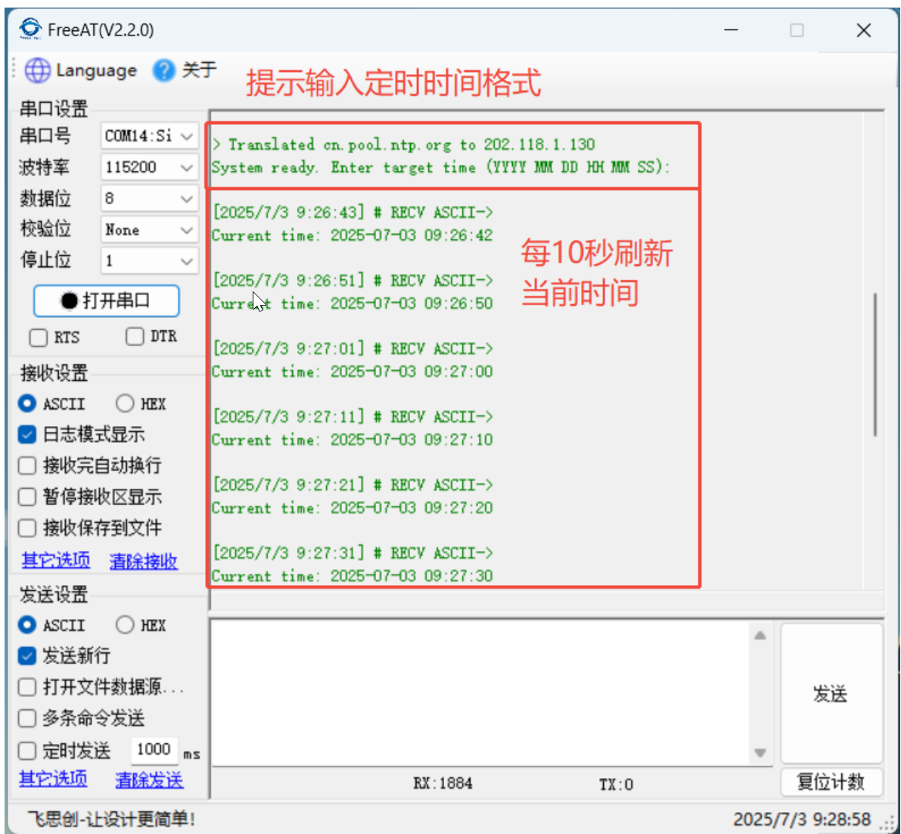Click the 1000 ms interval input field
The width and height of the screenshot is (901, 834).
point(154,750)
